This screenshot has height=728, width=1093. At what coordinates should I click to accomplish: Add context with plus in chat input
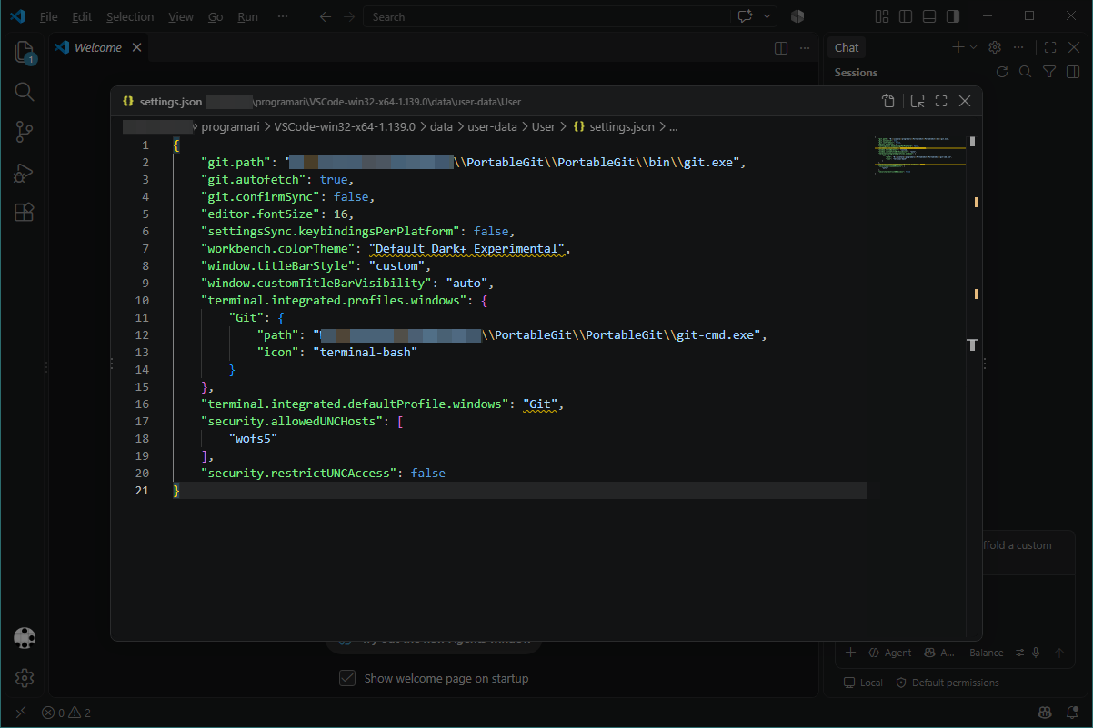[x=851, y=653]
